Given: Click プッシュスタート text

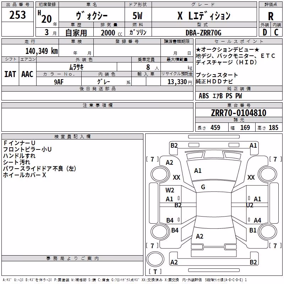Looking at the screenshot, I should [x=217, y=75].
